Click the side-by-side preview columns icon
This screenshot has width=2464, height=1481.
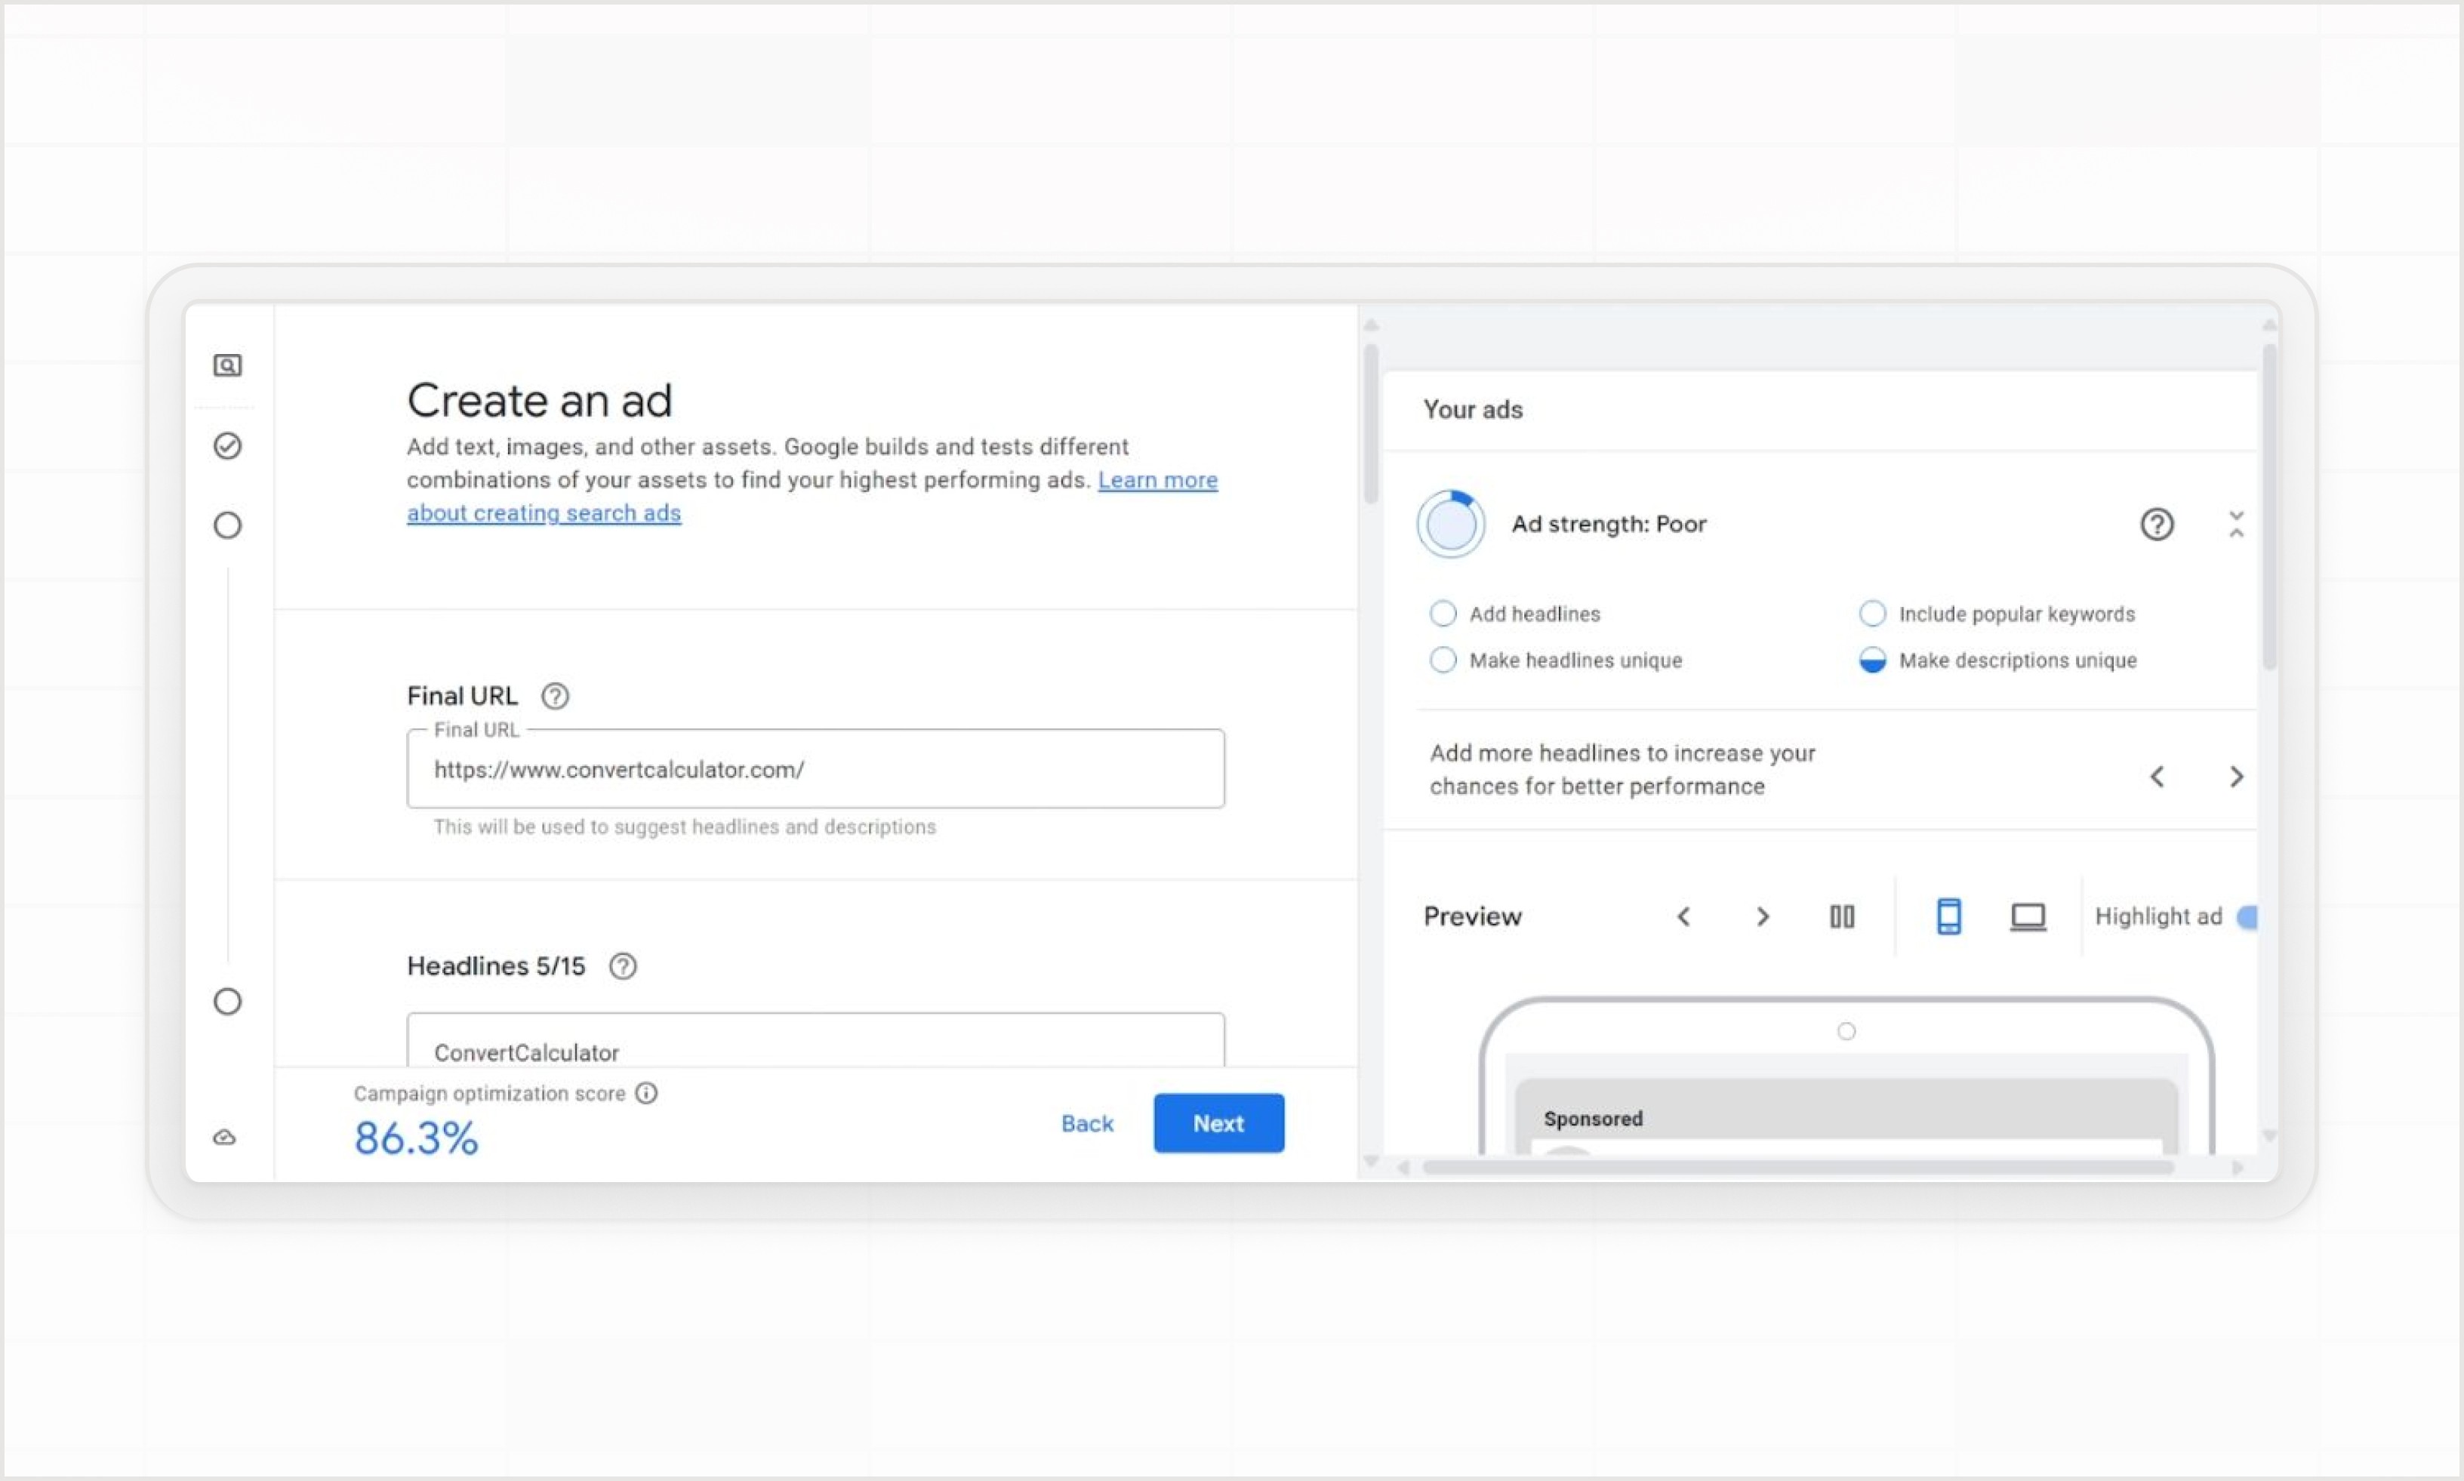tap(1842, 916)
